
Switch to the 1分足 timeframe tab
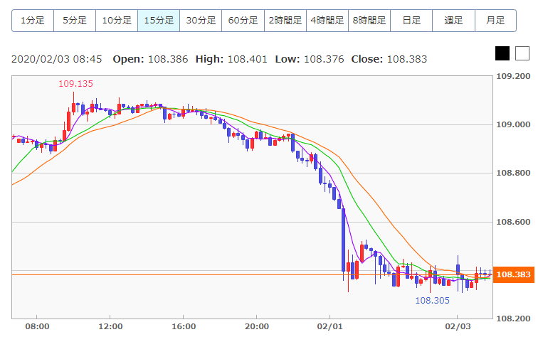tap(33, 21)
